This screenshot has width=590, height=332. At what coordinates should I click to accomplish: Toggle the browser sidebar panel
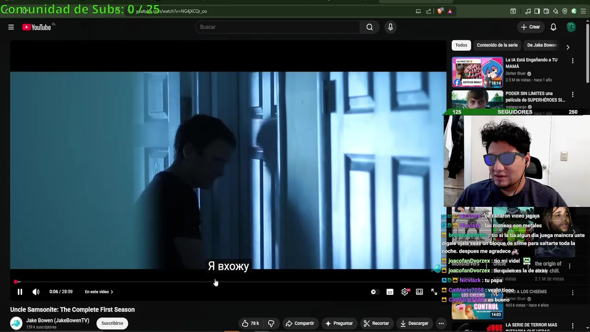537,11
